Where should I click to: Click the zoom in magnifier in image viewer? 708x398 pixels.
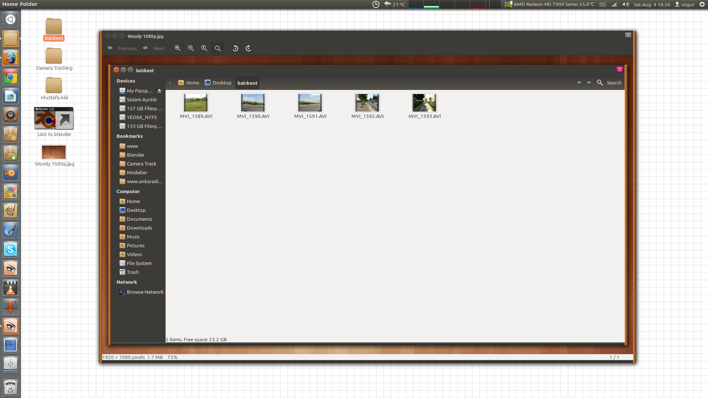pyautogui.click(x=178, y=48)
